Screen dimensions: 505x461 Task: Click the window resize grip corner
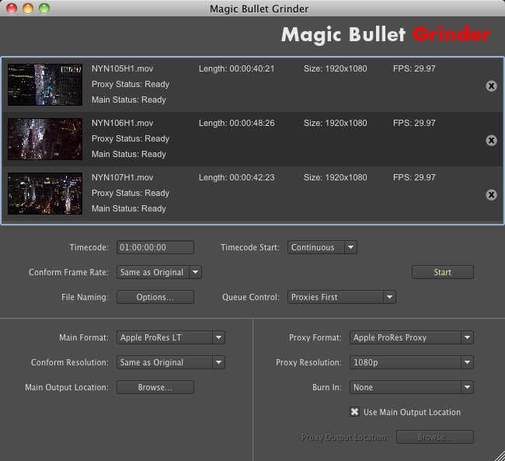pyautogui.click(x=500, y=456)
